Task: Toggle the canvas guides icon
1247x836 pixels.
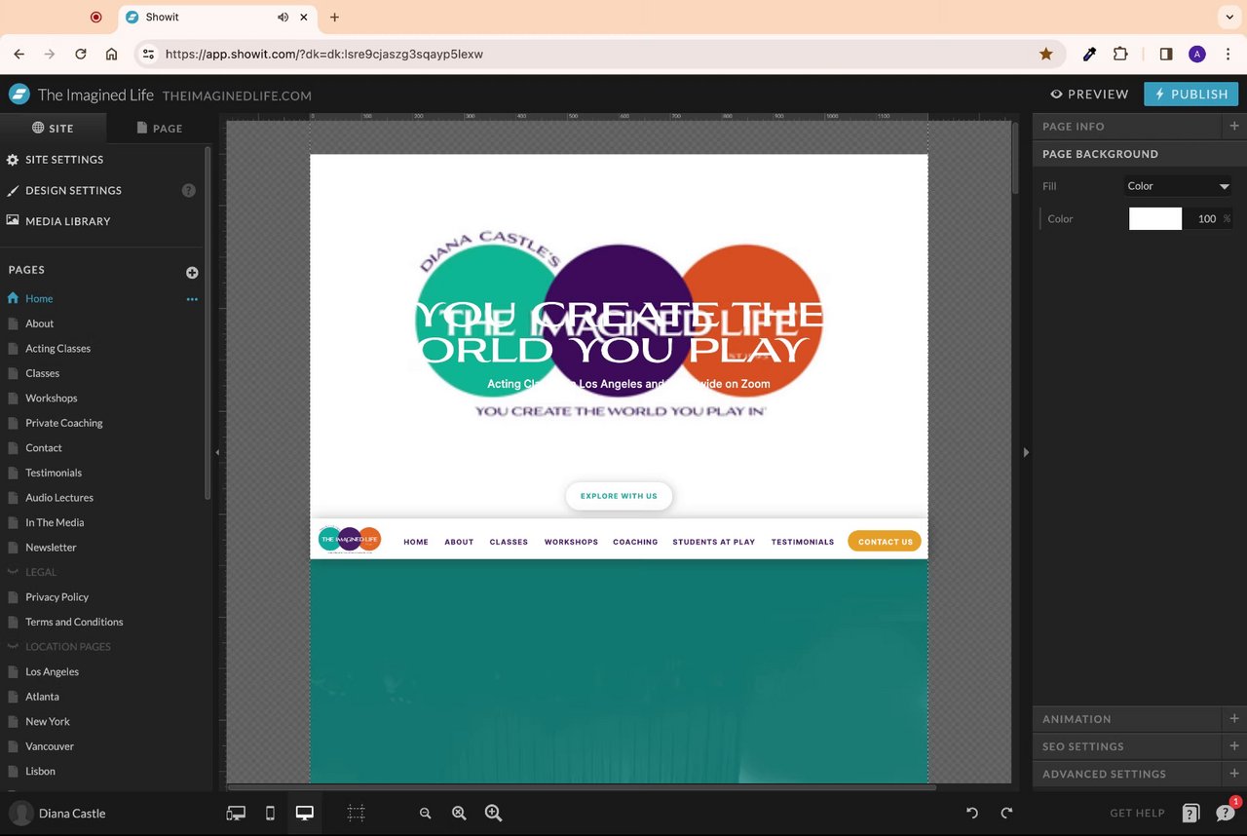Action: (x=357, y=814)
